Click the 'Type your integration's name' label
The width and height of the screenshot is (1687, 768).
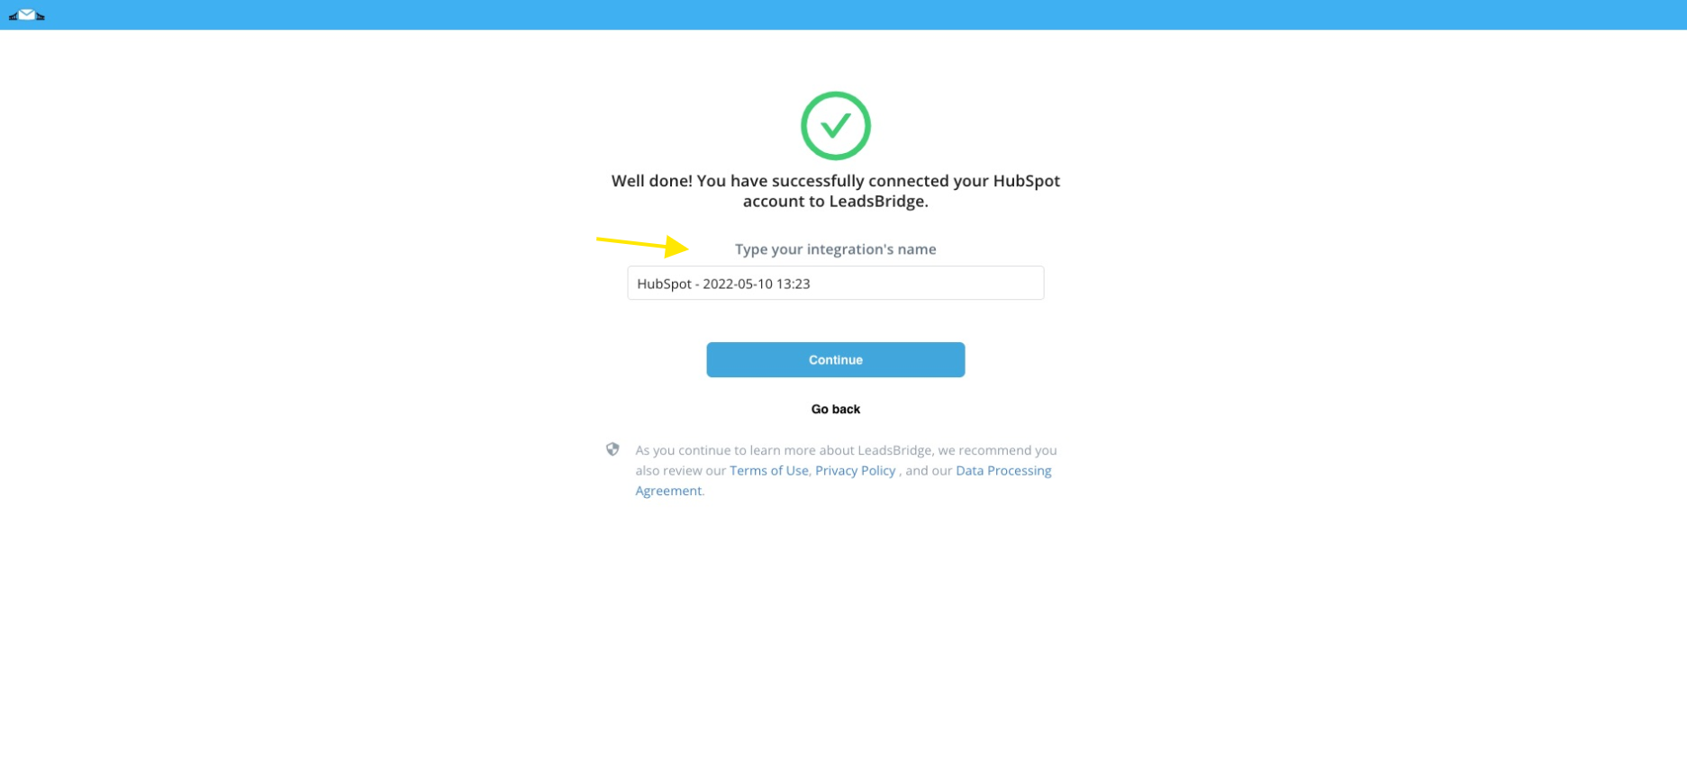click(x=835, y=249)
